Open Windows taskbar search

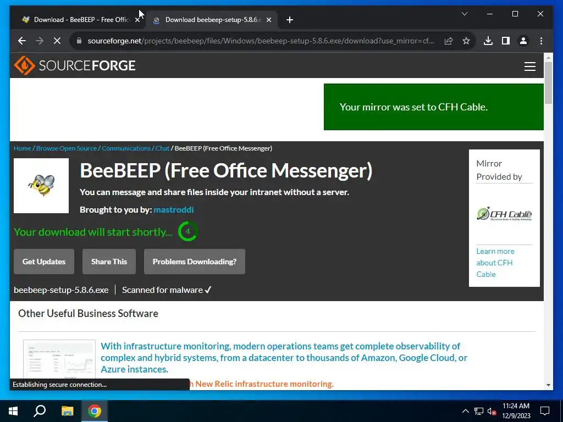coord(40,411)
